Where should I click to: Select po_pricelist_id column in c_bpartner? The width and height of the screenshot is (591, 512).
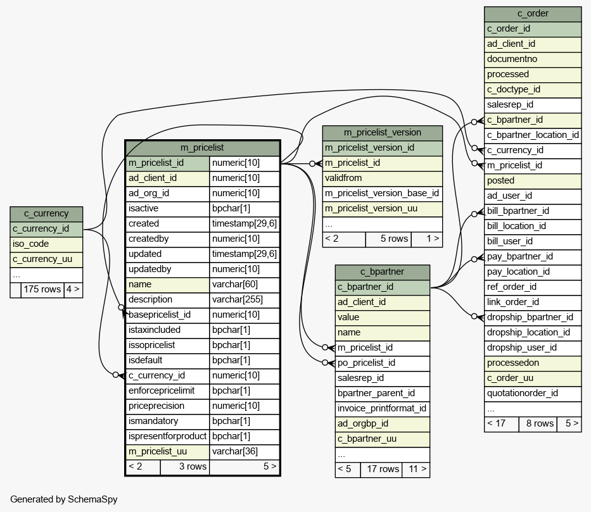point(382,363)
